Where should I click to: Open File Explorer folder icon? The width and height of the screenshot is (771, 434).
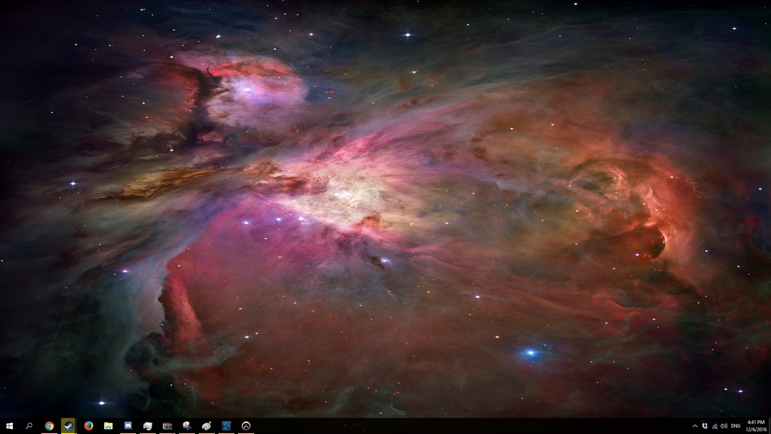tap(108, 426)
